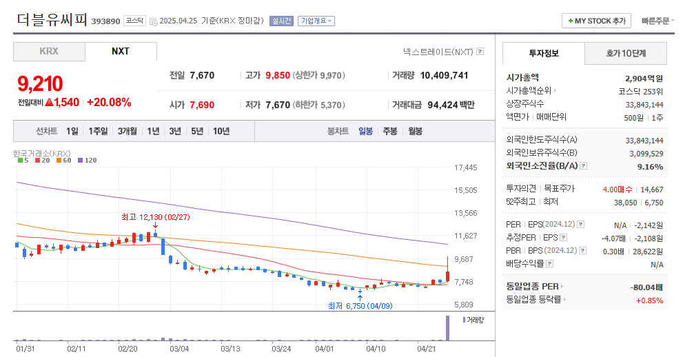Open the 투자정보 tab
This screenshot has width=683, height=357.
pos(544,54)
